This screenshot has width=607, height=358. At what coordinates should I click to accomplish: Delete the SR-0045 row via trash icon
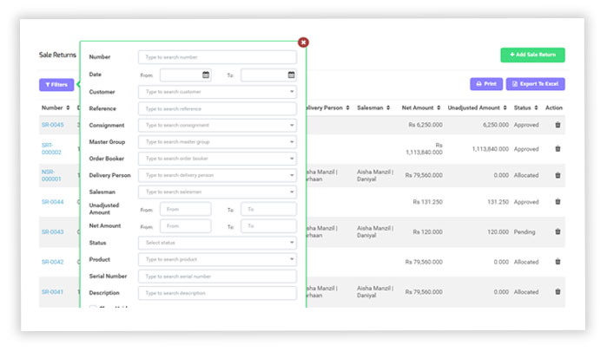click(558, 125)
